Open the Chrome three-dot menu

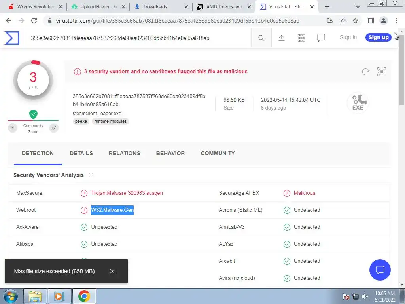click(396, 21)
